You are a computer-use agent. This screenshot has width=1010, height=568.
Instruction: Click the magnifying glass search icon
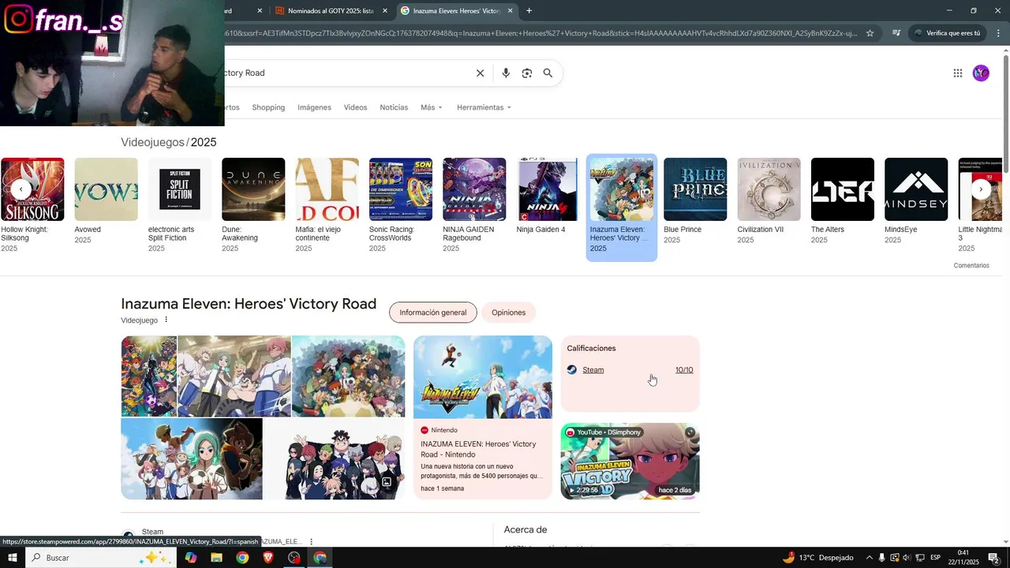point(548,73)
